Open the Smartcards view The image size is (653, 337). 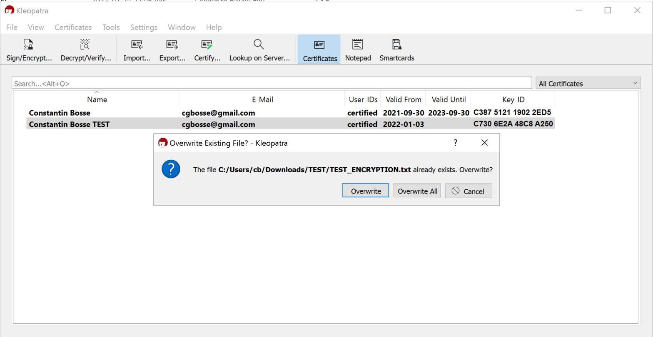(x=396, y=50)
